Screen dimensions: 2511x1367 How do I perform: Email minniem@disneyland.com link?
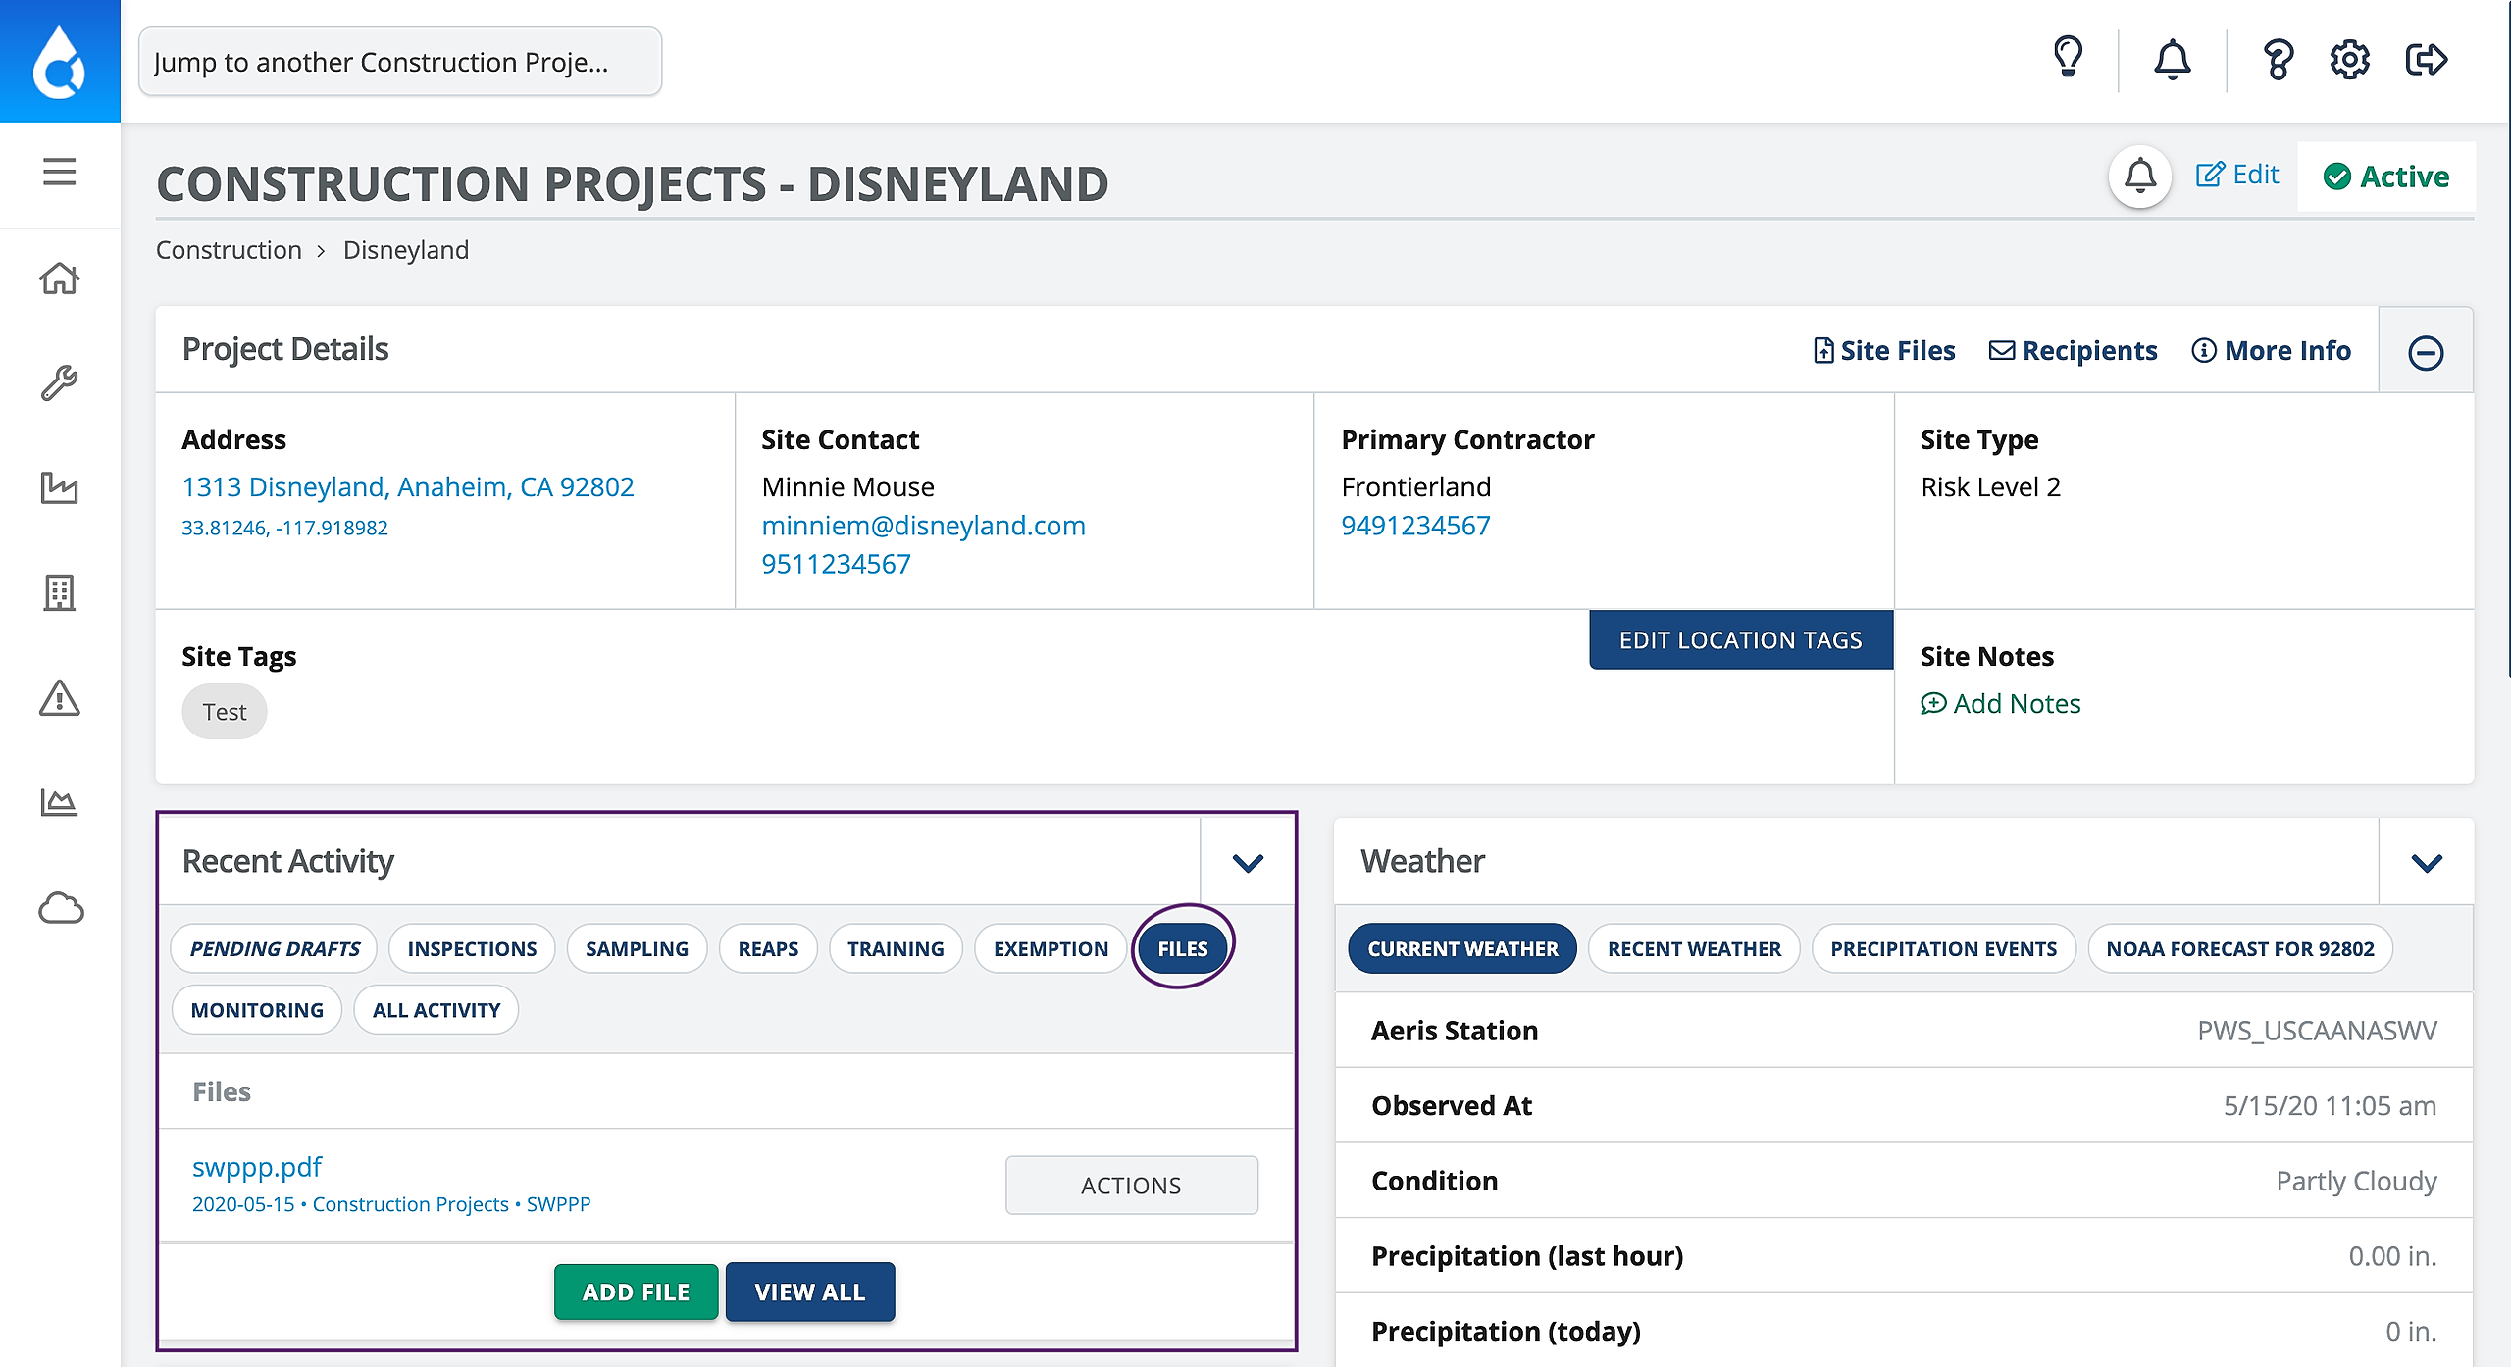coord(924,526)
